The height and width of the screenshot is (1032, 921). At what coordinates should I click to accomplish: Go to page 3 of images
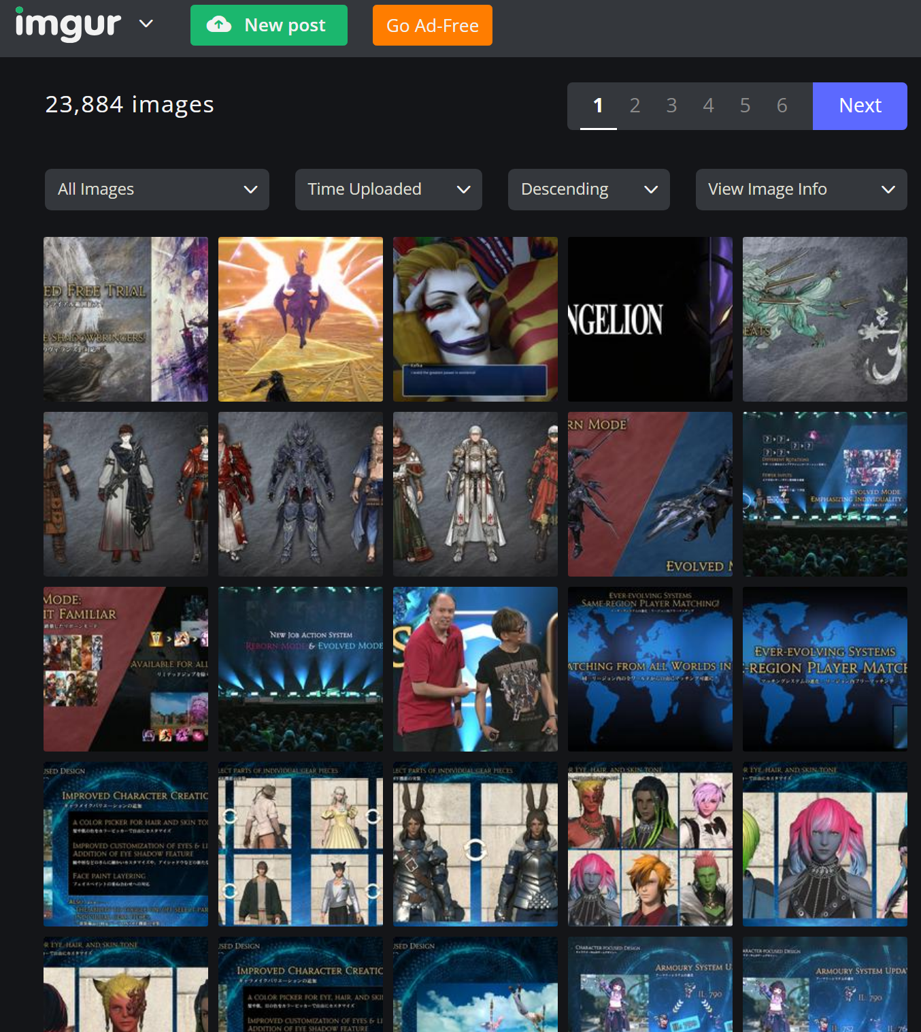click(x=671, y=106)
